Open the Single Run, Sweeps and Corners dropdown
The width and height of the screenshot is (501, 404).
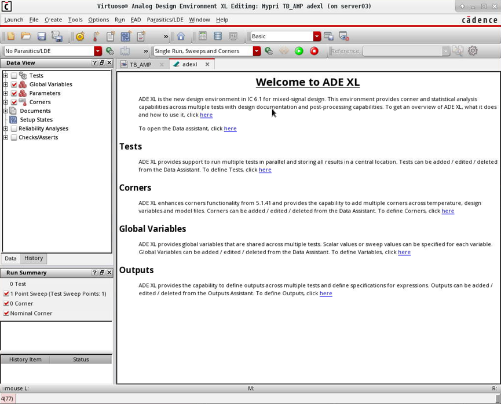click(x=257, y=51)
